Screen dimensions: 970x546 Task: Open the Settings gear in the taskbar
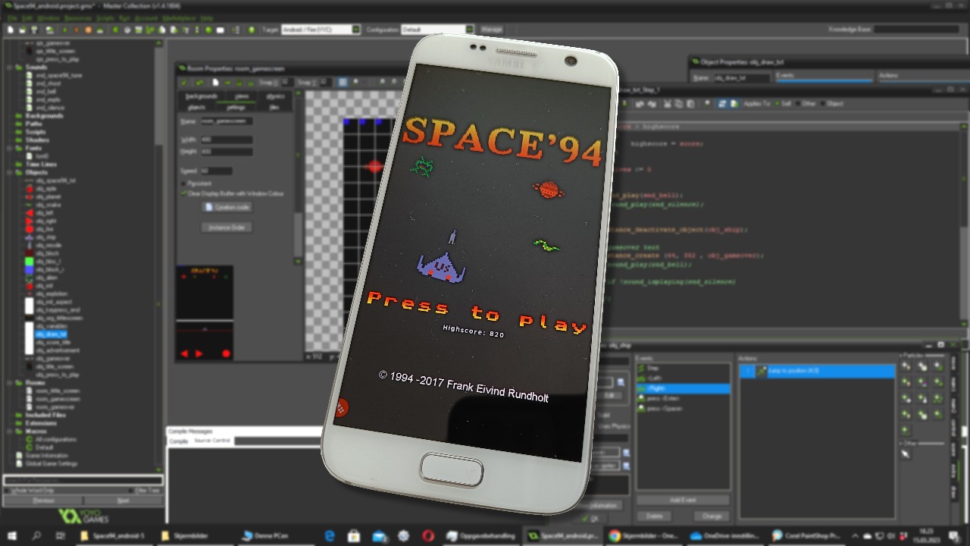[403, 535]
